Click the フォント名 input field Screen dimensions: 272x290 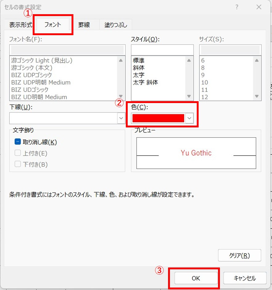click(x=67, y=50)
